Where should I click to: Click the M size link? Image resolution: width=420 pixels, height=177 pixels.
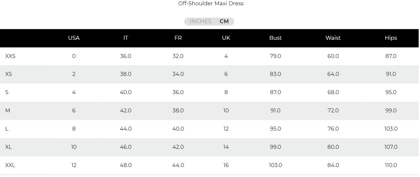pos(8,110)
